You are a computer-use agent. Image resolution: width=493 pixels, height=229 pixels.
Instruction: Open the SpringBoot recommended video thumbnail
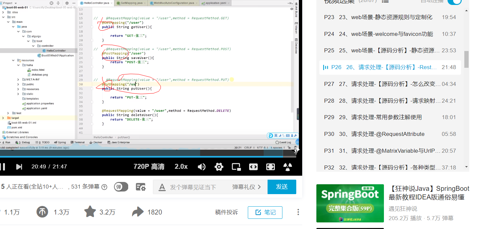point(350,203)
